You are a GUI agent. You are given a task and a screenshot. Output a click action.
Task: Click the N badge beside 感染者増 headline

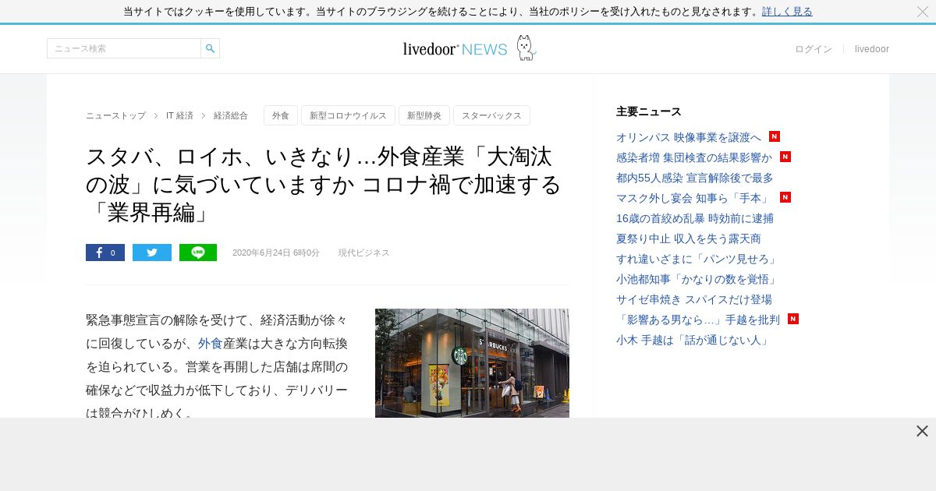pos(785,157)
